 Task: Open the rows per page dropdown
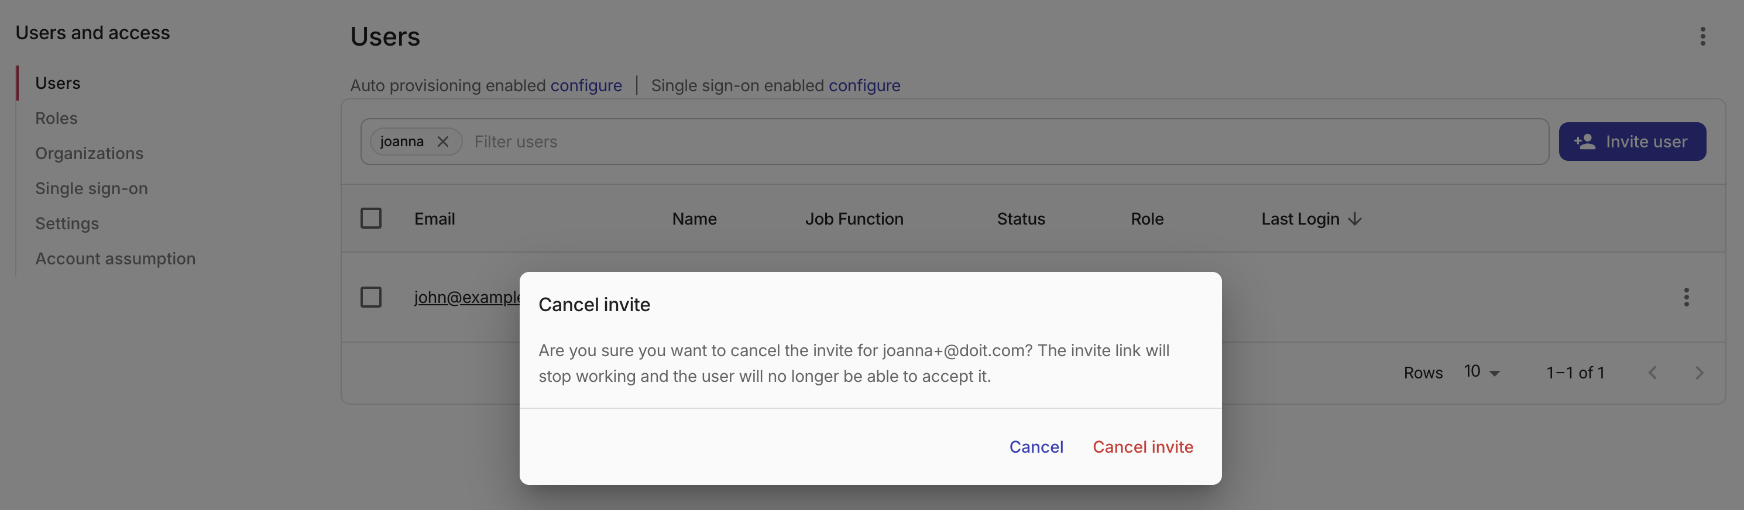click(x=1482, y=372)
